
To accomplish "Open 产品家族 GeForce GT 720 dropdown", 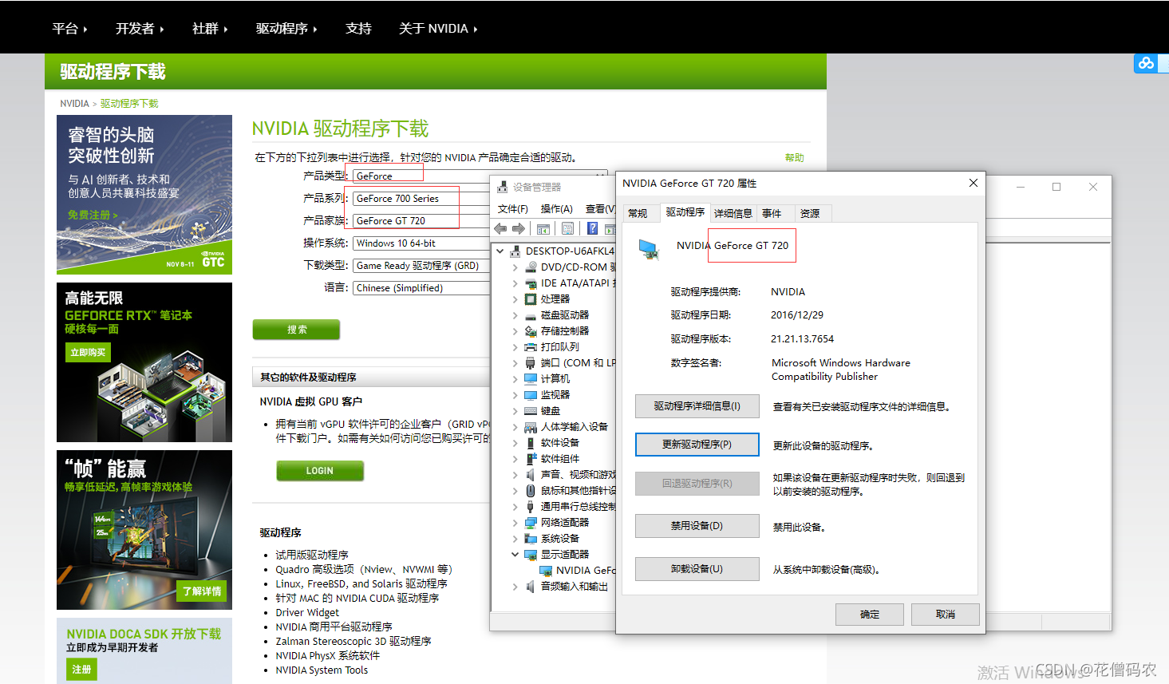I will [421, 221].
